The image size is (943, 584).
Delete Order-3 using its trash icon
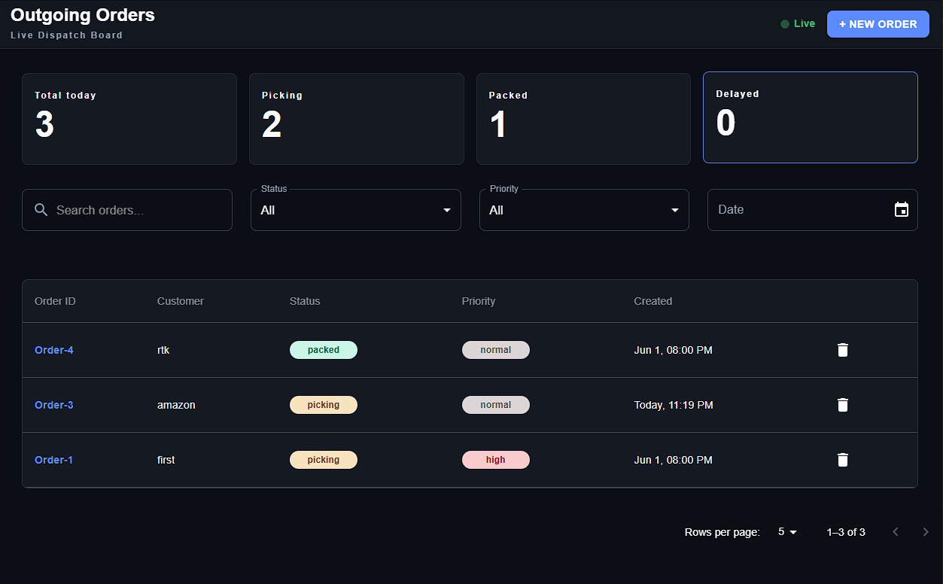pos(843,405)
